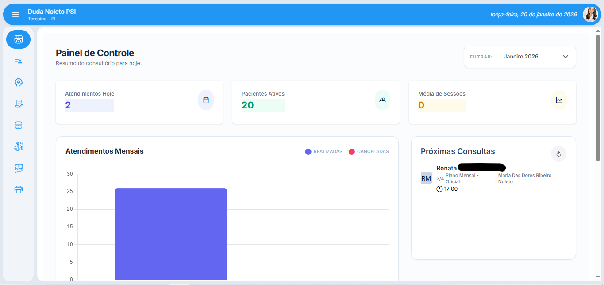This screenshot has height=285, width=604.
Task: Open the patient list sidebar icon
Action: pyautogui.click(x=18, y=61)
